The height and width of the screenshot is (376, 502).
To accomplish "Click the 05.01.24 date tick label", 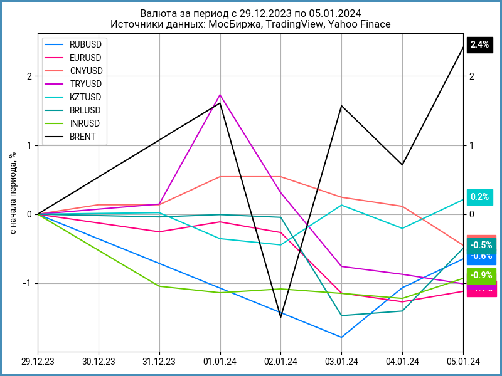I will (x=463, y=362).
